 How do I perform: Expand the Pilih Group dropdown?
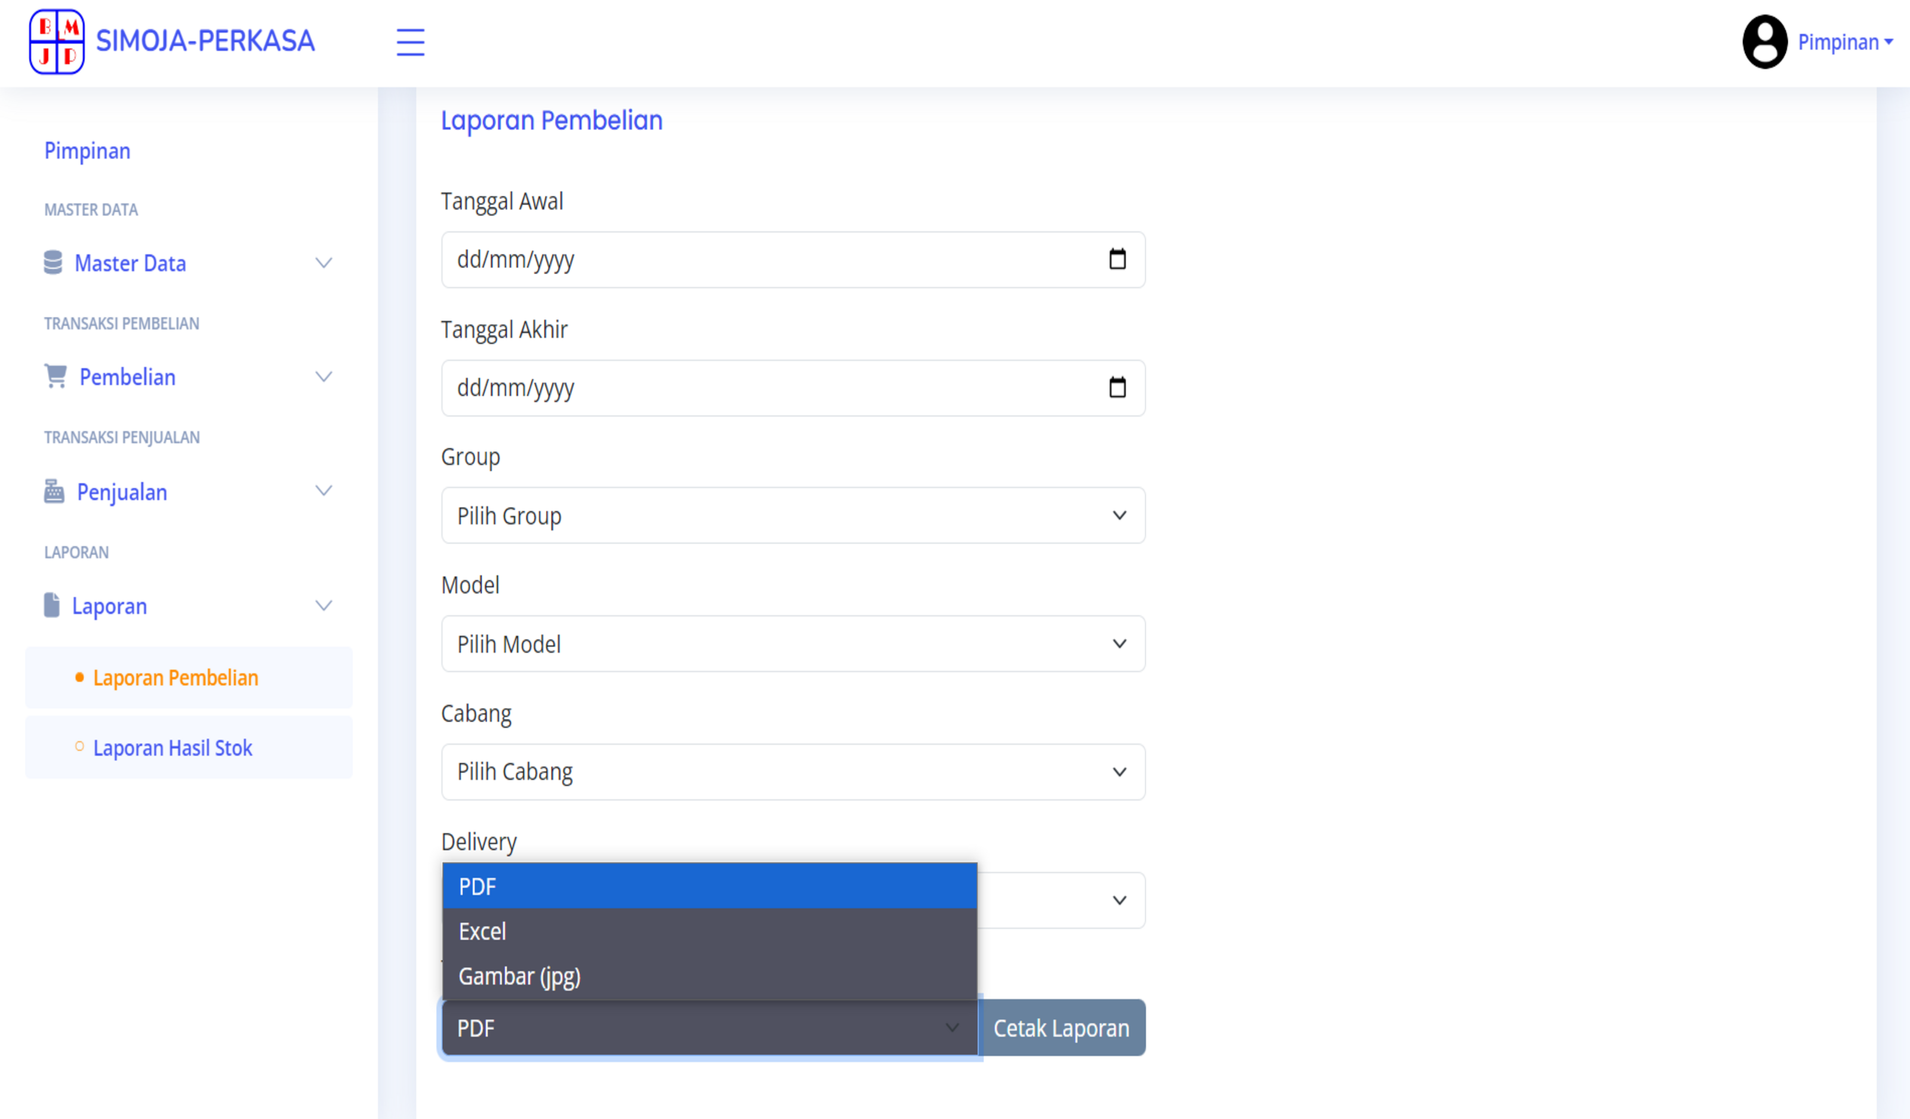click(793, 515)
